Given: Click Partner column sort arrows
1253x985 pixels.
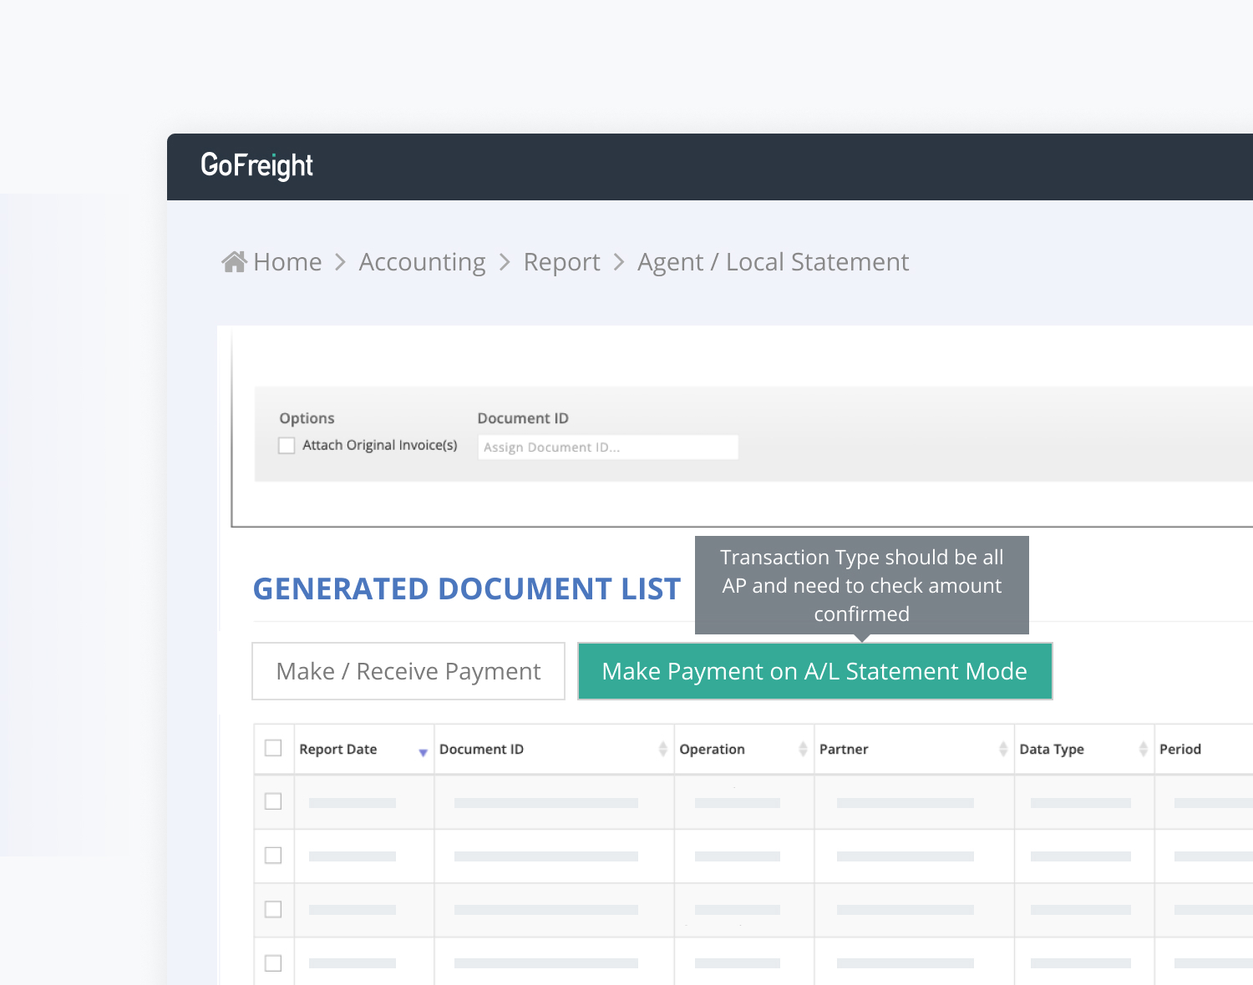Looking at the screenshot, I should point(1003,750).
